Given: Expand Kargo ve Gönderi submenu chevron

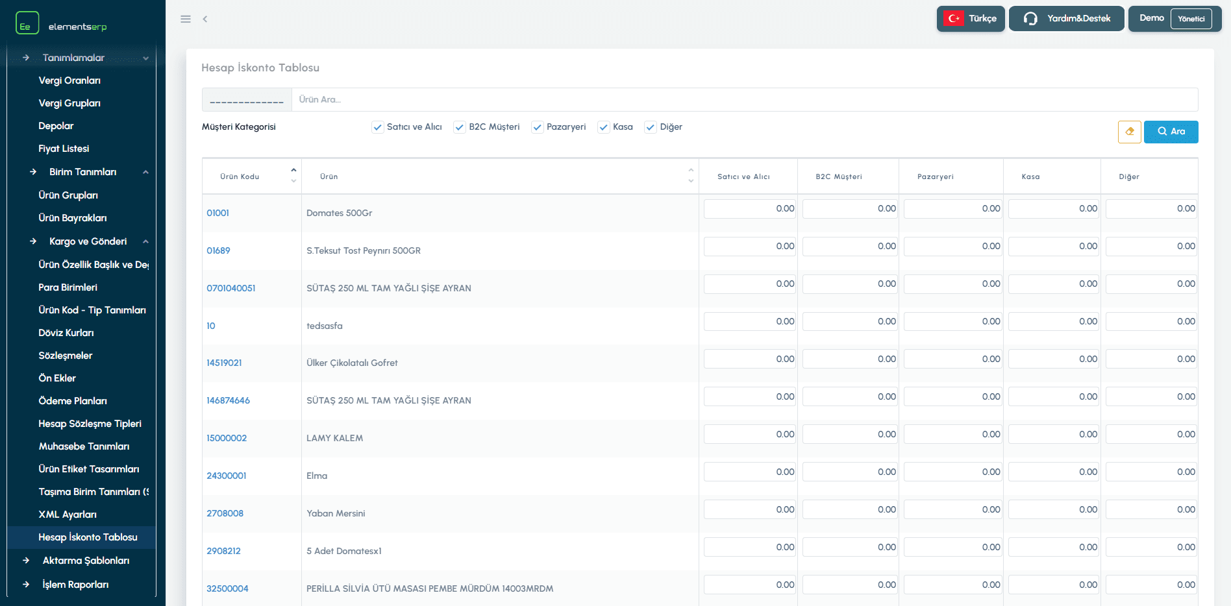Looking at the screenshot, I should (145, 241).
